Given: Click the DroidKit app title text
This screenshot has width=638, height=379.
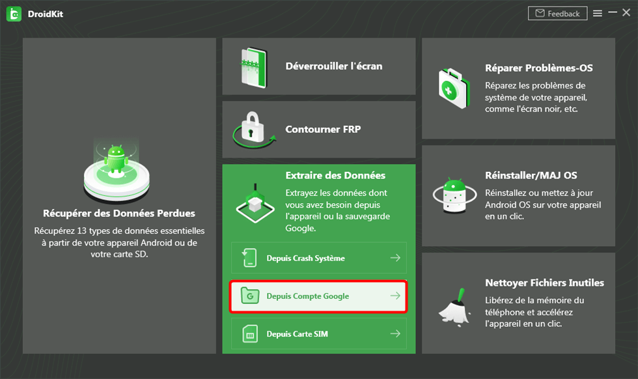Looking at the screenshot, I should (46, 14).
